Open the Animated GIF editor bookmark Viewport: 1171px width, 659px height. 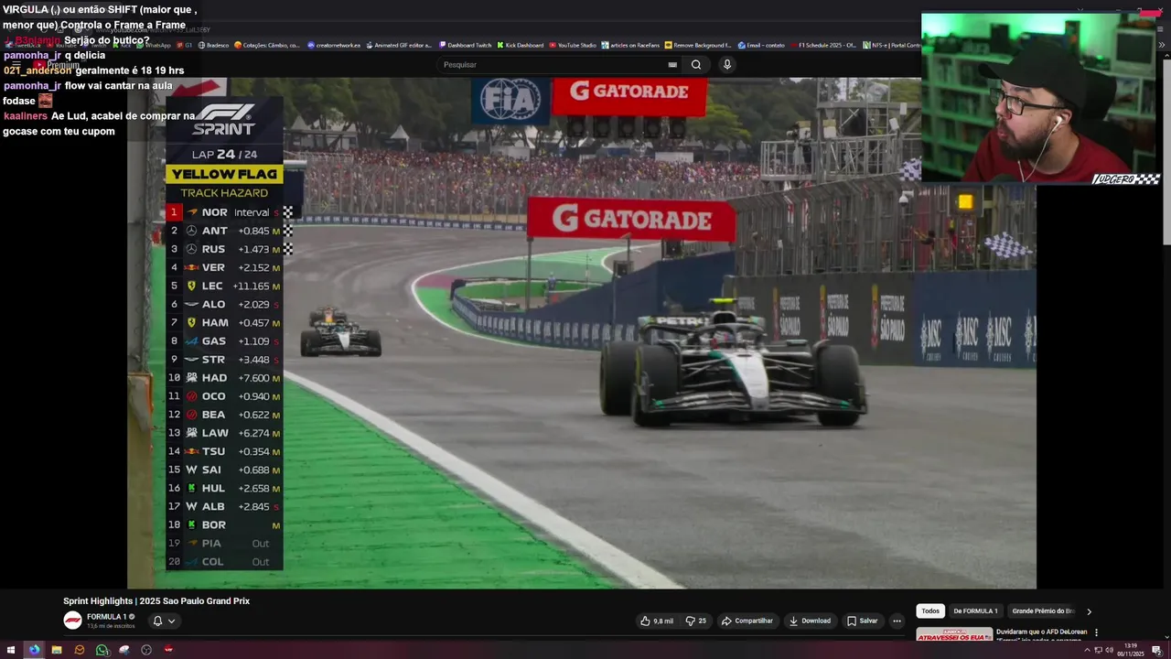point(397,45)
